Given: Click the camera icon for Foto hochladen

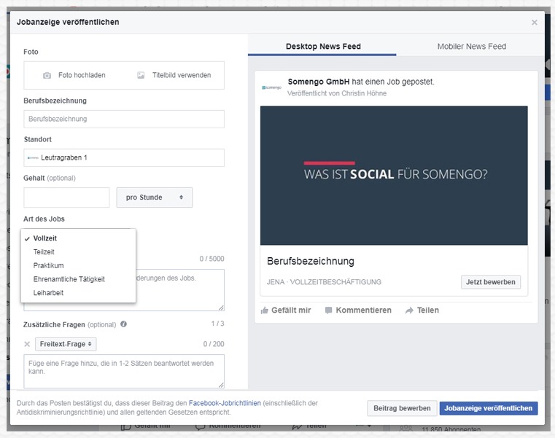Looking at the screenshot, I should [x=47, y=75].
